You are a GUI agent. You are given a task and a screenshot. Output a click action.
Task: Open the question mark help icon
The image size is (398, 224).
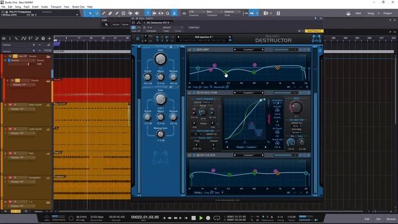point(147,13)
